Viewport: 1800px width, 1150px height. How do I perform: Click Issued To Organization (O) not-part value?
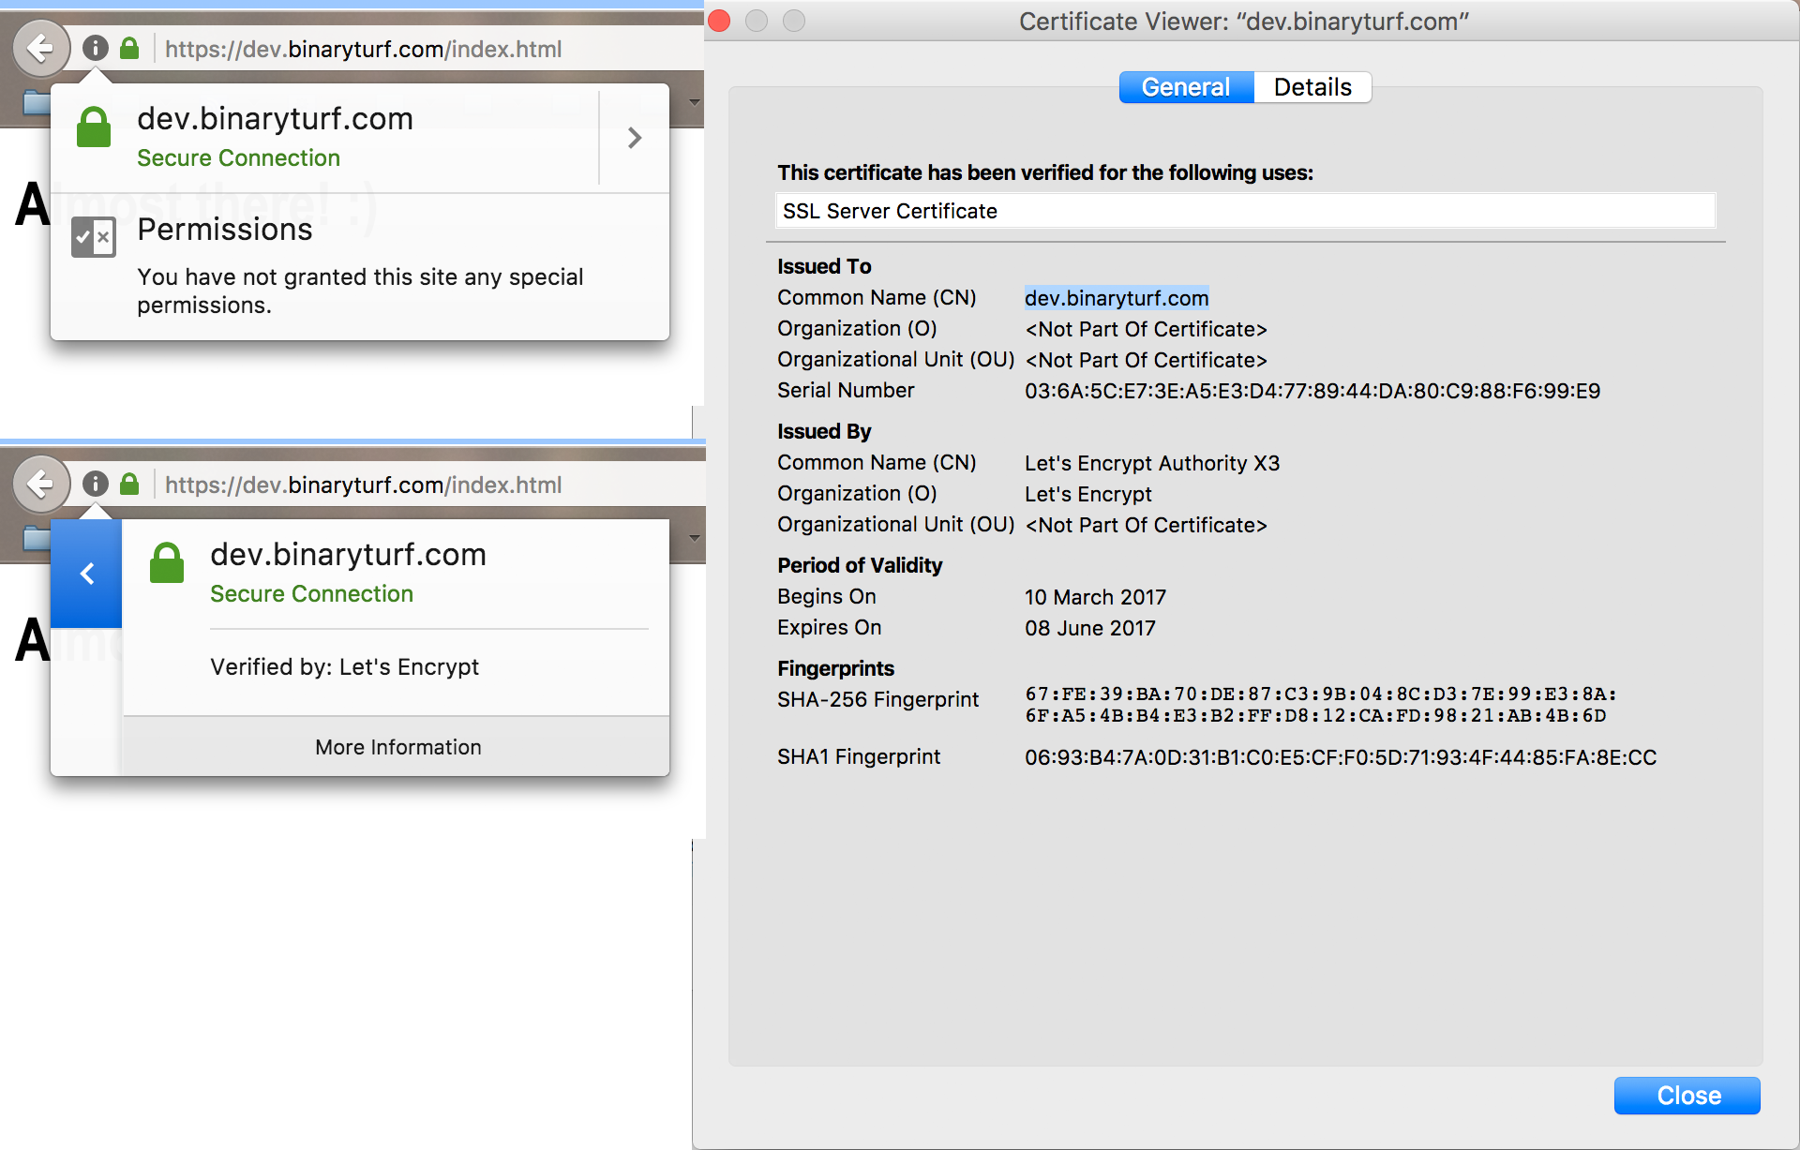click(x=1146, y=329)
